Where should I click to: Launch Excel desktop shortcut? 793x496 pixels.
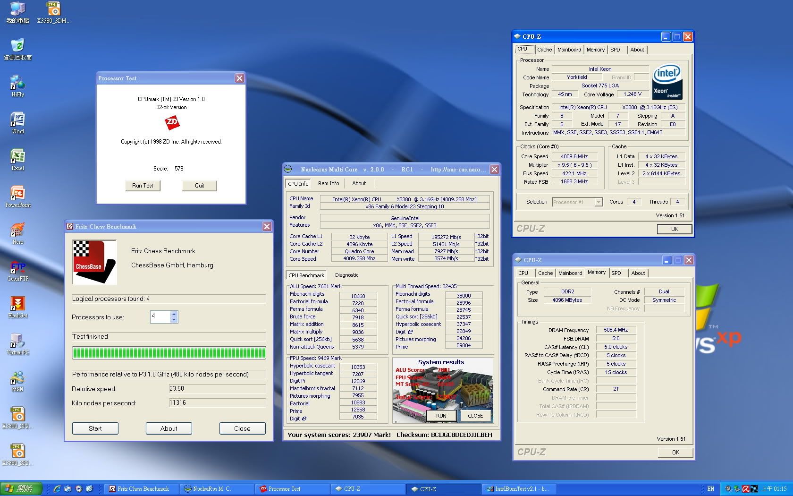(x=17, y=160)
